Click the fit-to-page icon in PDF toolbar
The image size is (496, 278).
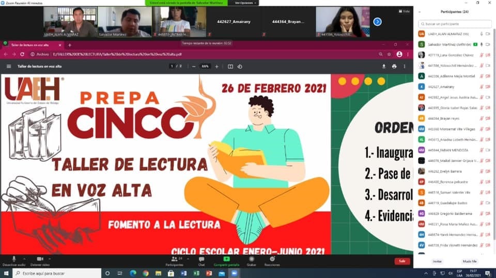coord(230,67)
